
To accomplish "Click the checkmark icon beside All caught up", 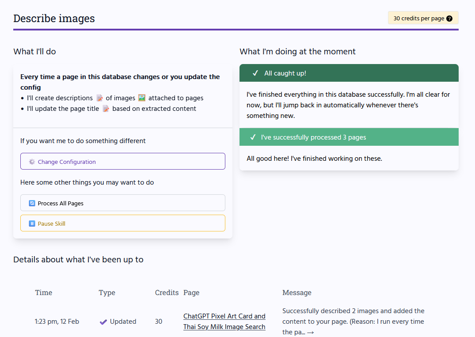I will point(255,73).
